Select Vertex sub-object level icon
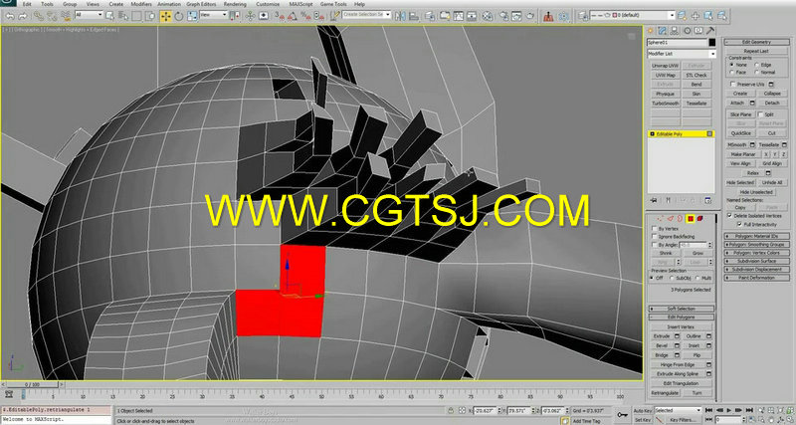The height and width of the screenshot is (425, 796). click(x=660, y=218)
